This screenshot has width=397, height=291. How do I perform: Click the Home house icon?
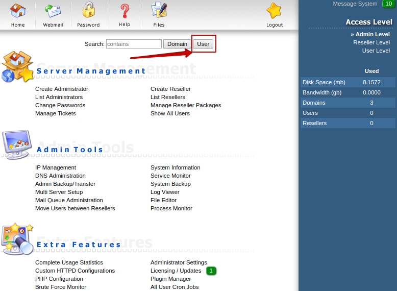coord(18,11)
